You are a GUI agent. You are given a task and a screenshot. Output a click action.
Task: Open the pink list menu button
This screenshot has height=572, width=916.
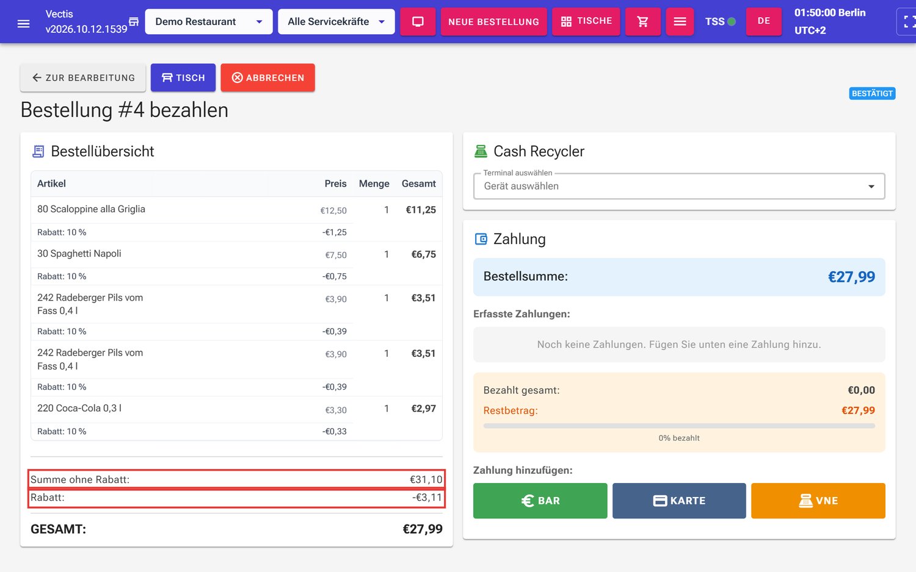point(680,21)
